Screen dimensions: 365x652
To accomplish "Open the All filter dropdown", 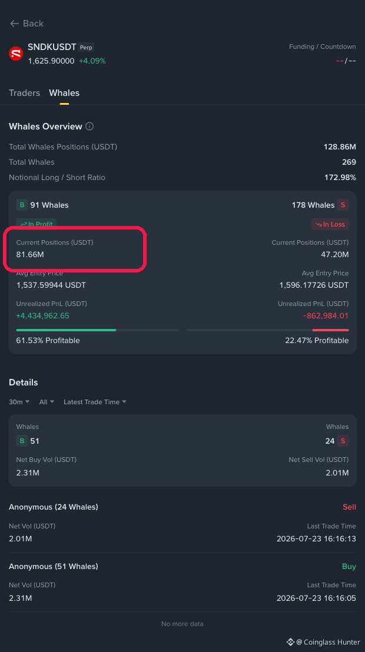I will (x=47, y=402).
